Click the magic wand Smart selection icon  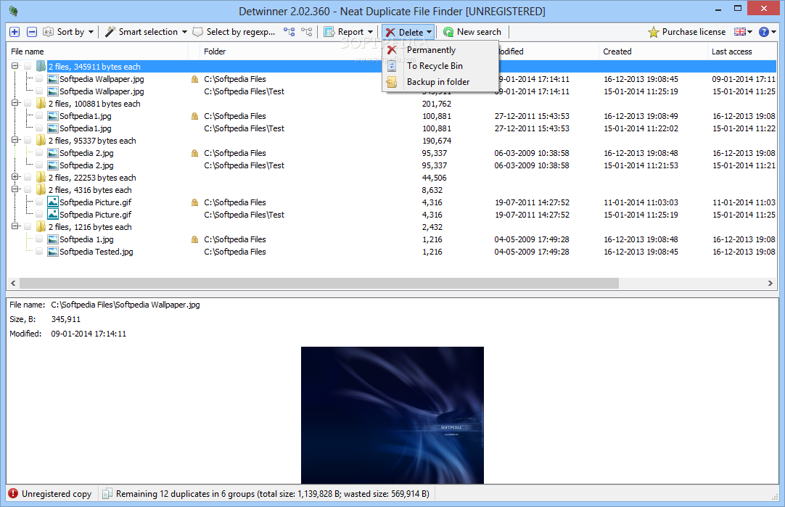tap(110, 32)
